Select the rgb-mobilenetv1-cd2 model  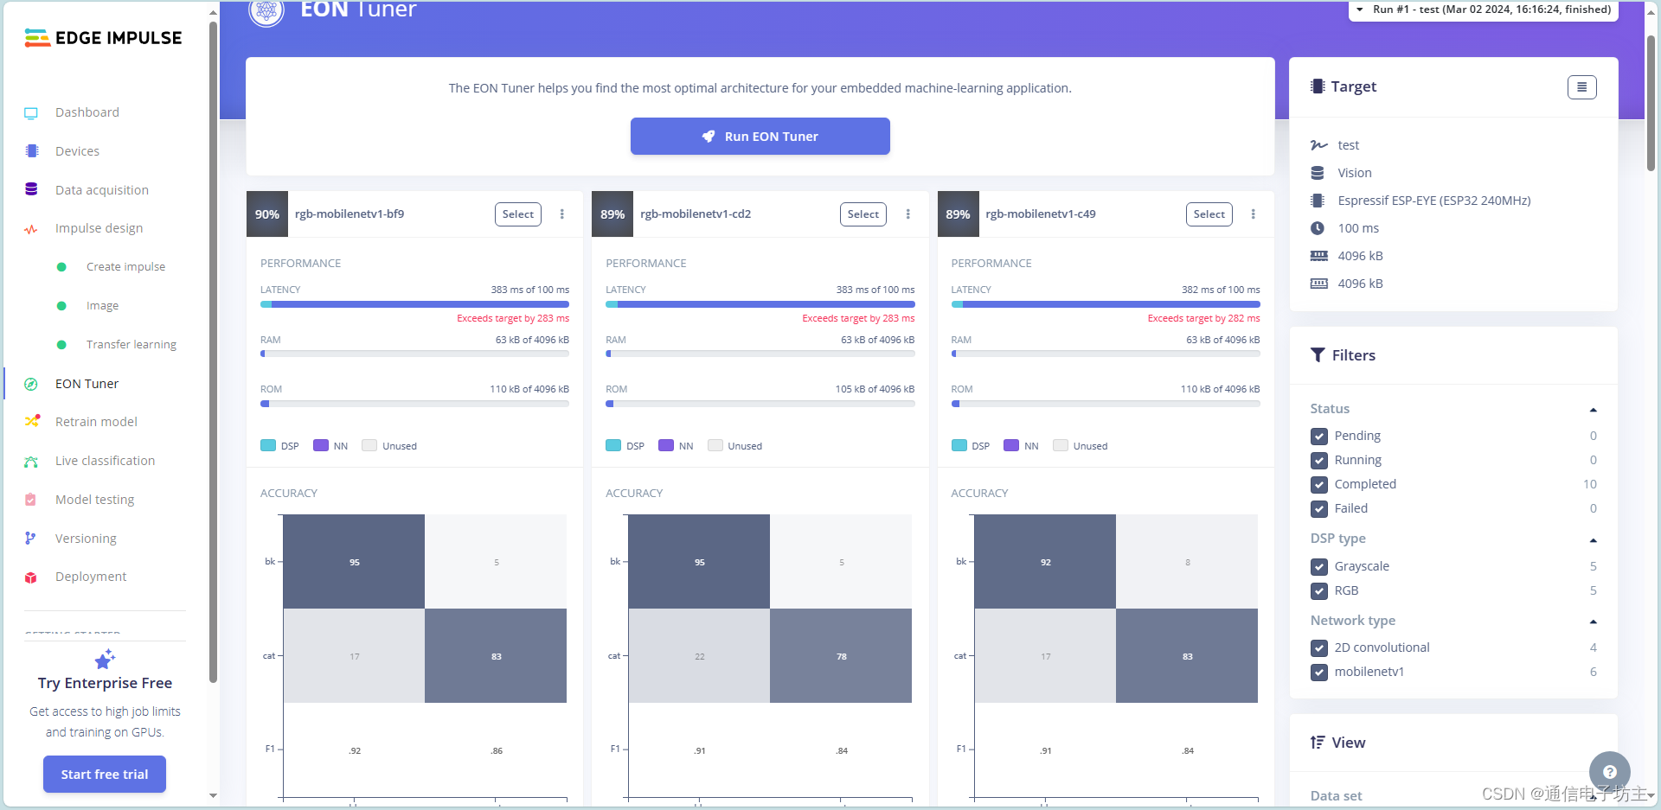tap(863, 214)
